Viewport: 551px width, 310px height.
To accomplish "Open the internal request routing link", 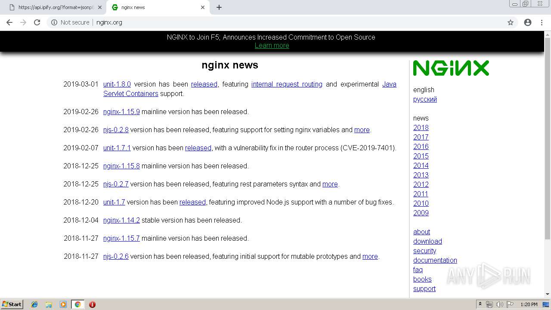I will 287,84.
